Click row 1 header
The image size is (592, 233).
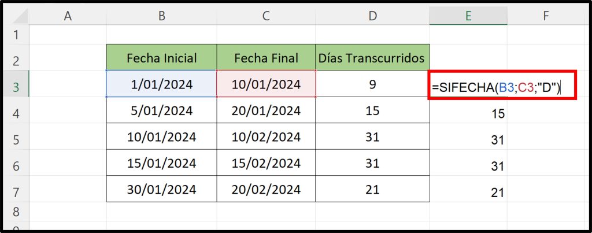tap(15, 35)
